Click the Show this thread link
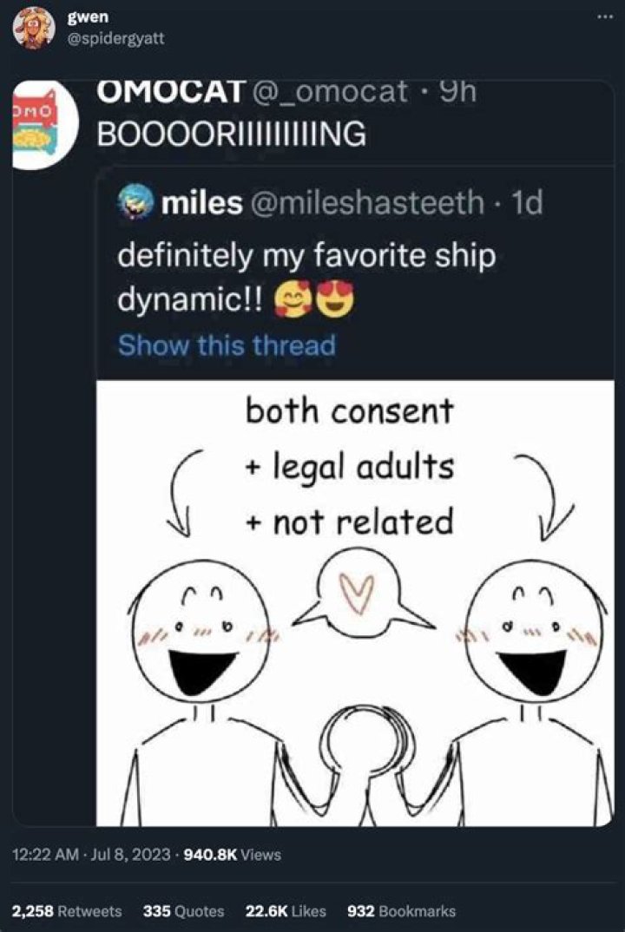Screen dimensions: 625x932 [x=226, y=345]
